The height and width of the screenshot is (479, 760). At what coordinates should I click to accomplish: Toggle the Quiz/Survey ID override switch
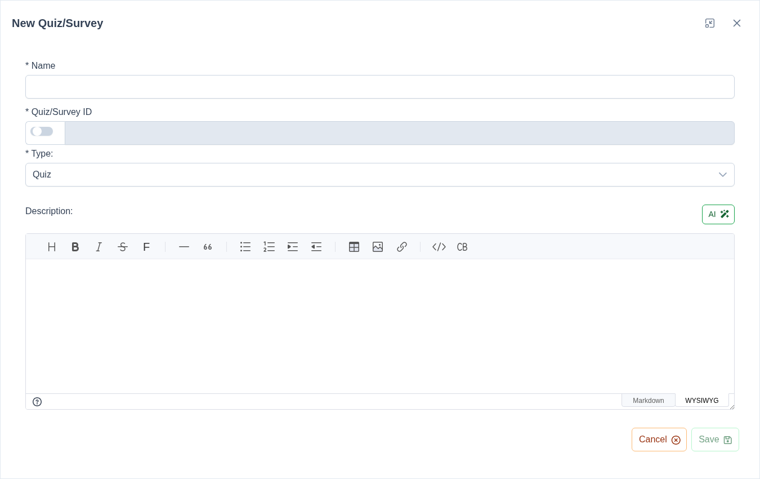[x=42, y=131]
